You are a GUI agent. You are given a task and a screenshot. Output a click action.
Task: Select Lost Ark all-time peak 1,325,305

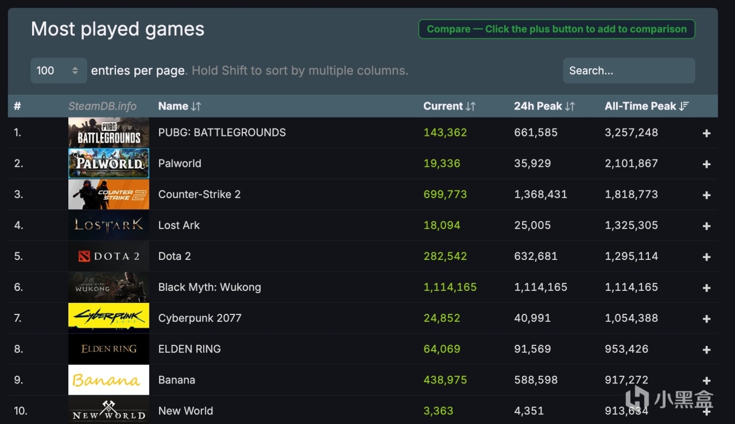pos(631,225)
